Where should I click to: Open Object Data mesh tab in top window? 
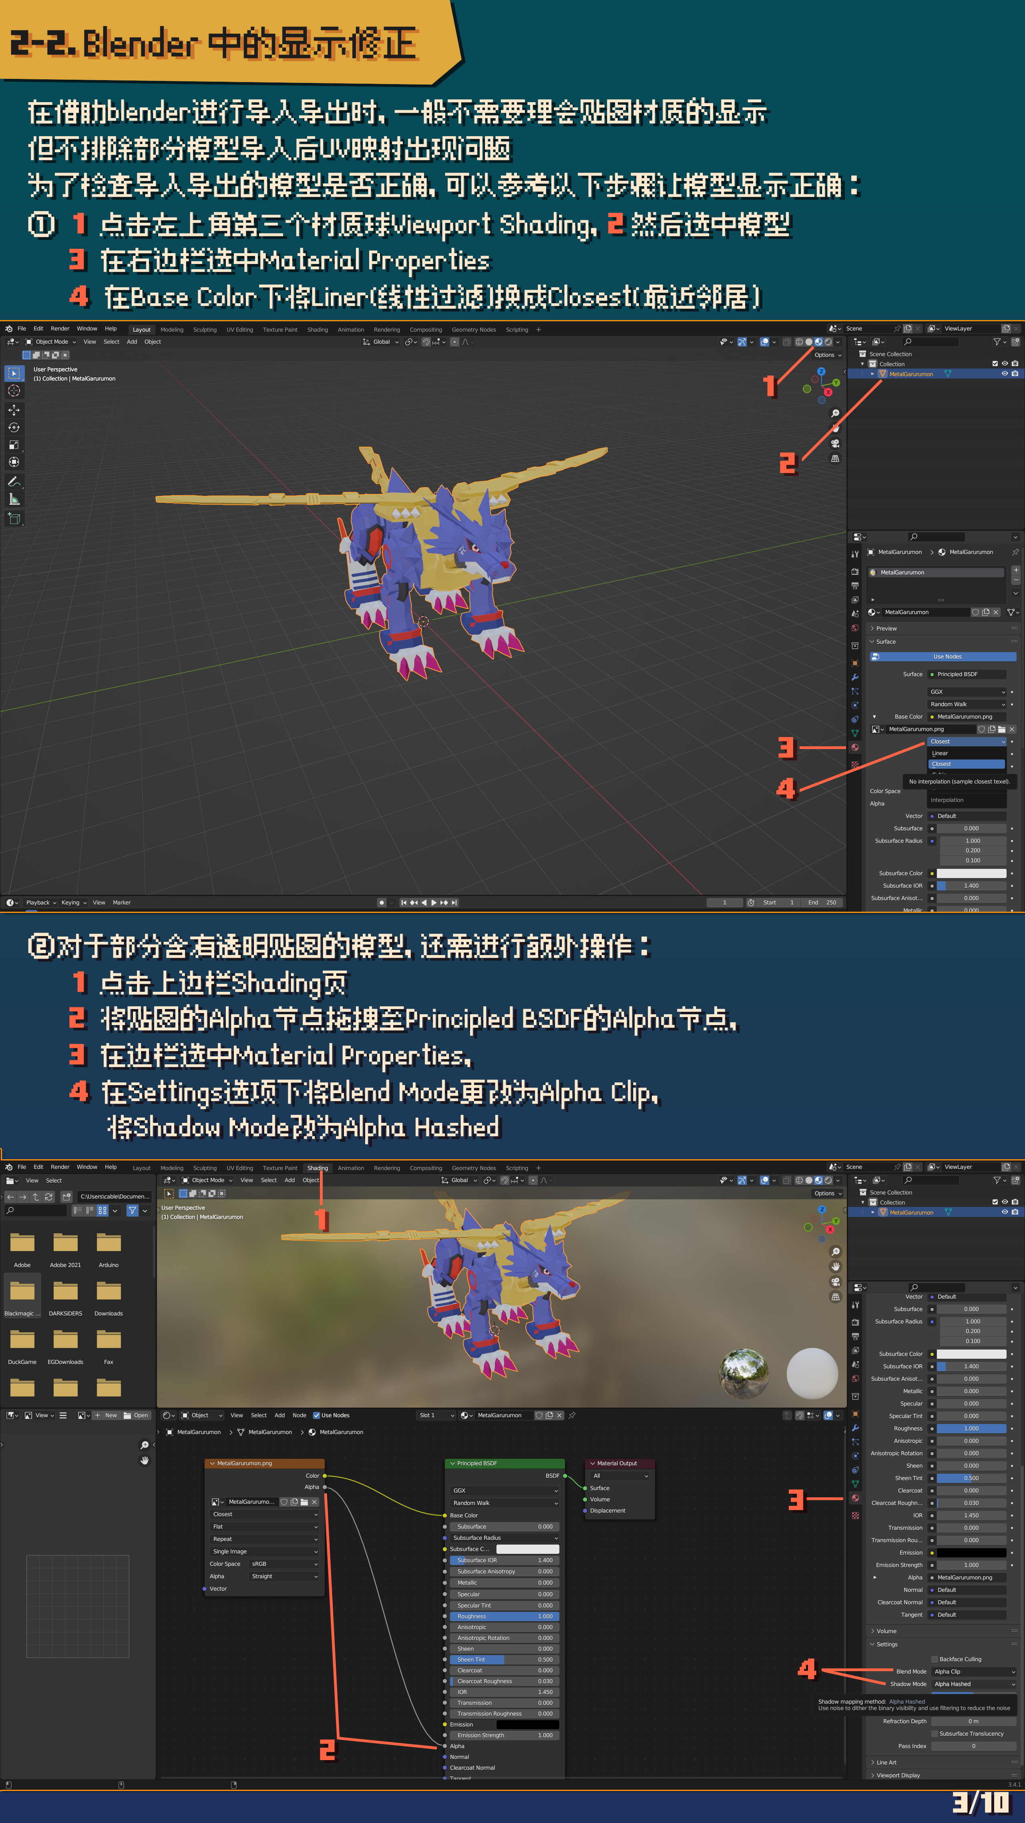tap(855, 733)
